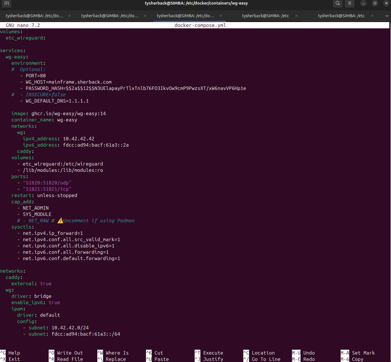This screenshot has width=391, height=362.
Task: Click the PASSWORD_HASH line
Action: point(133,88)
